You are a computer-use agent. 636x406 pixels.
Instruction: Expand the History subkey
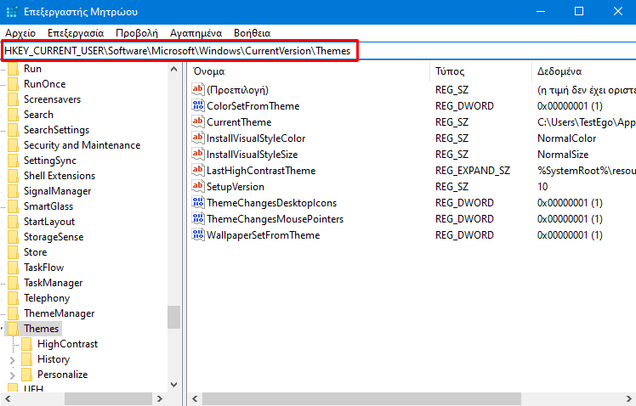[x=12, y=360]
